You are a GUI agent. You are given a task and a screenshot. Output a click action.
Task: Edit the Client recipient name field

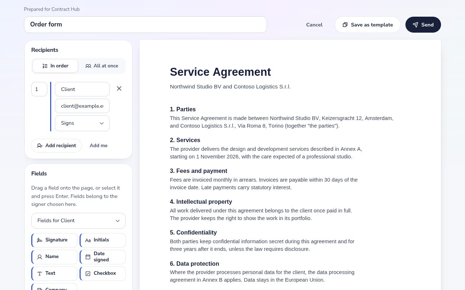point(82,89)
